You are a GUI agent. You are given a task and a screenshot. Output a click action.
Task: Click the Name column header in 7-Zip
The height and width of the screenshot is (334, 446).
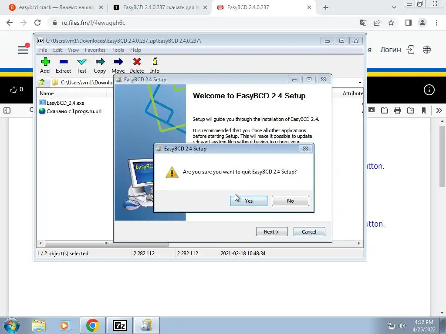[47, 94]
